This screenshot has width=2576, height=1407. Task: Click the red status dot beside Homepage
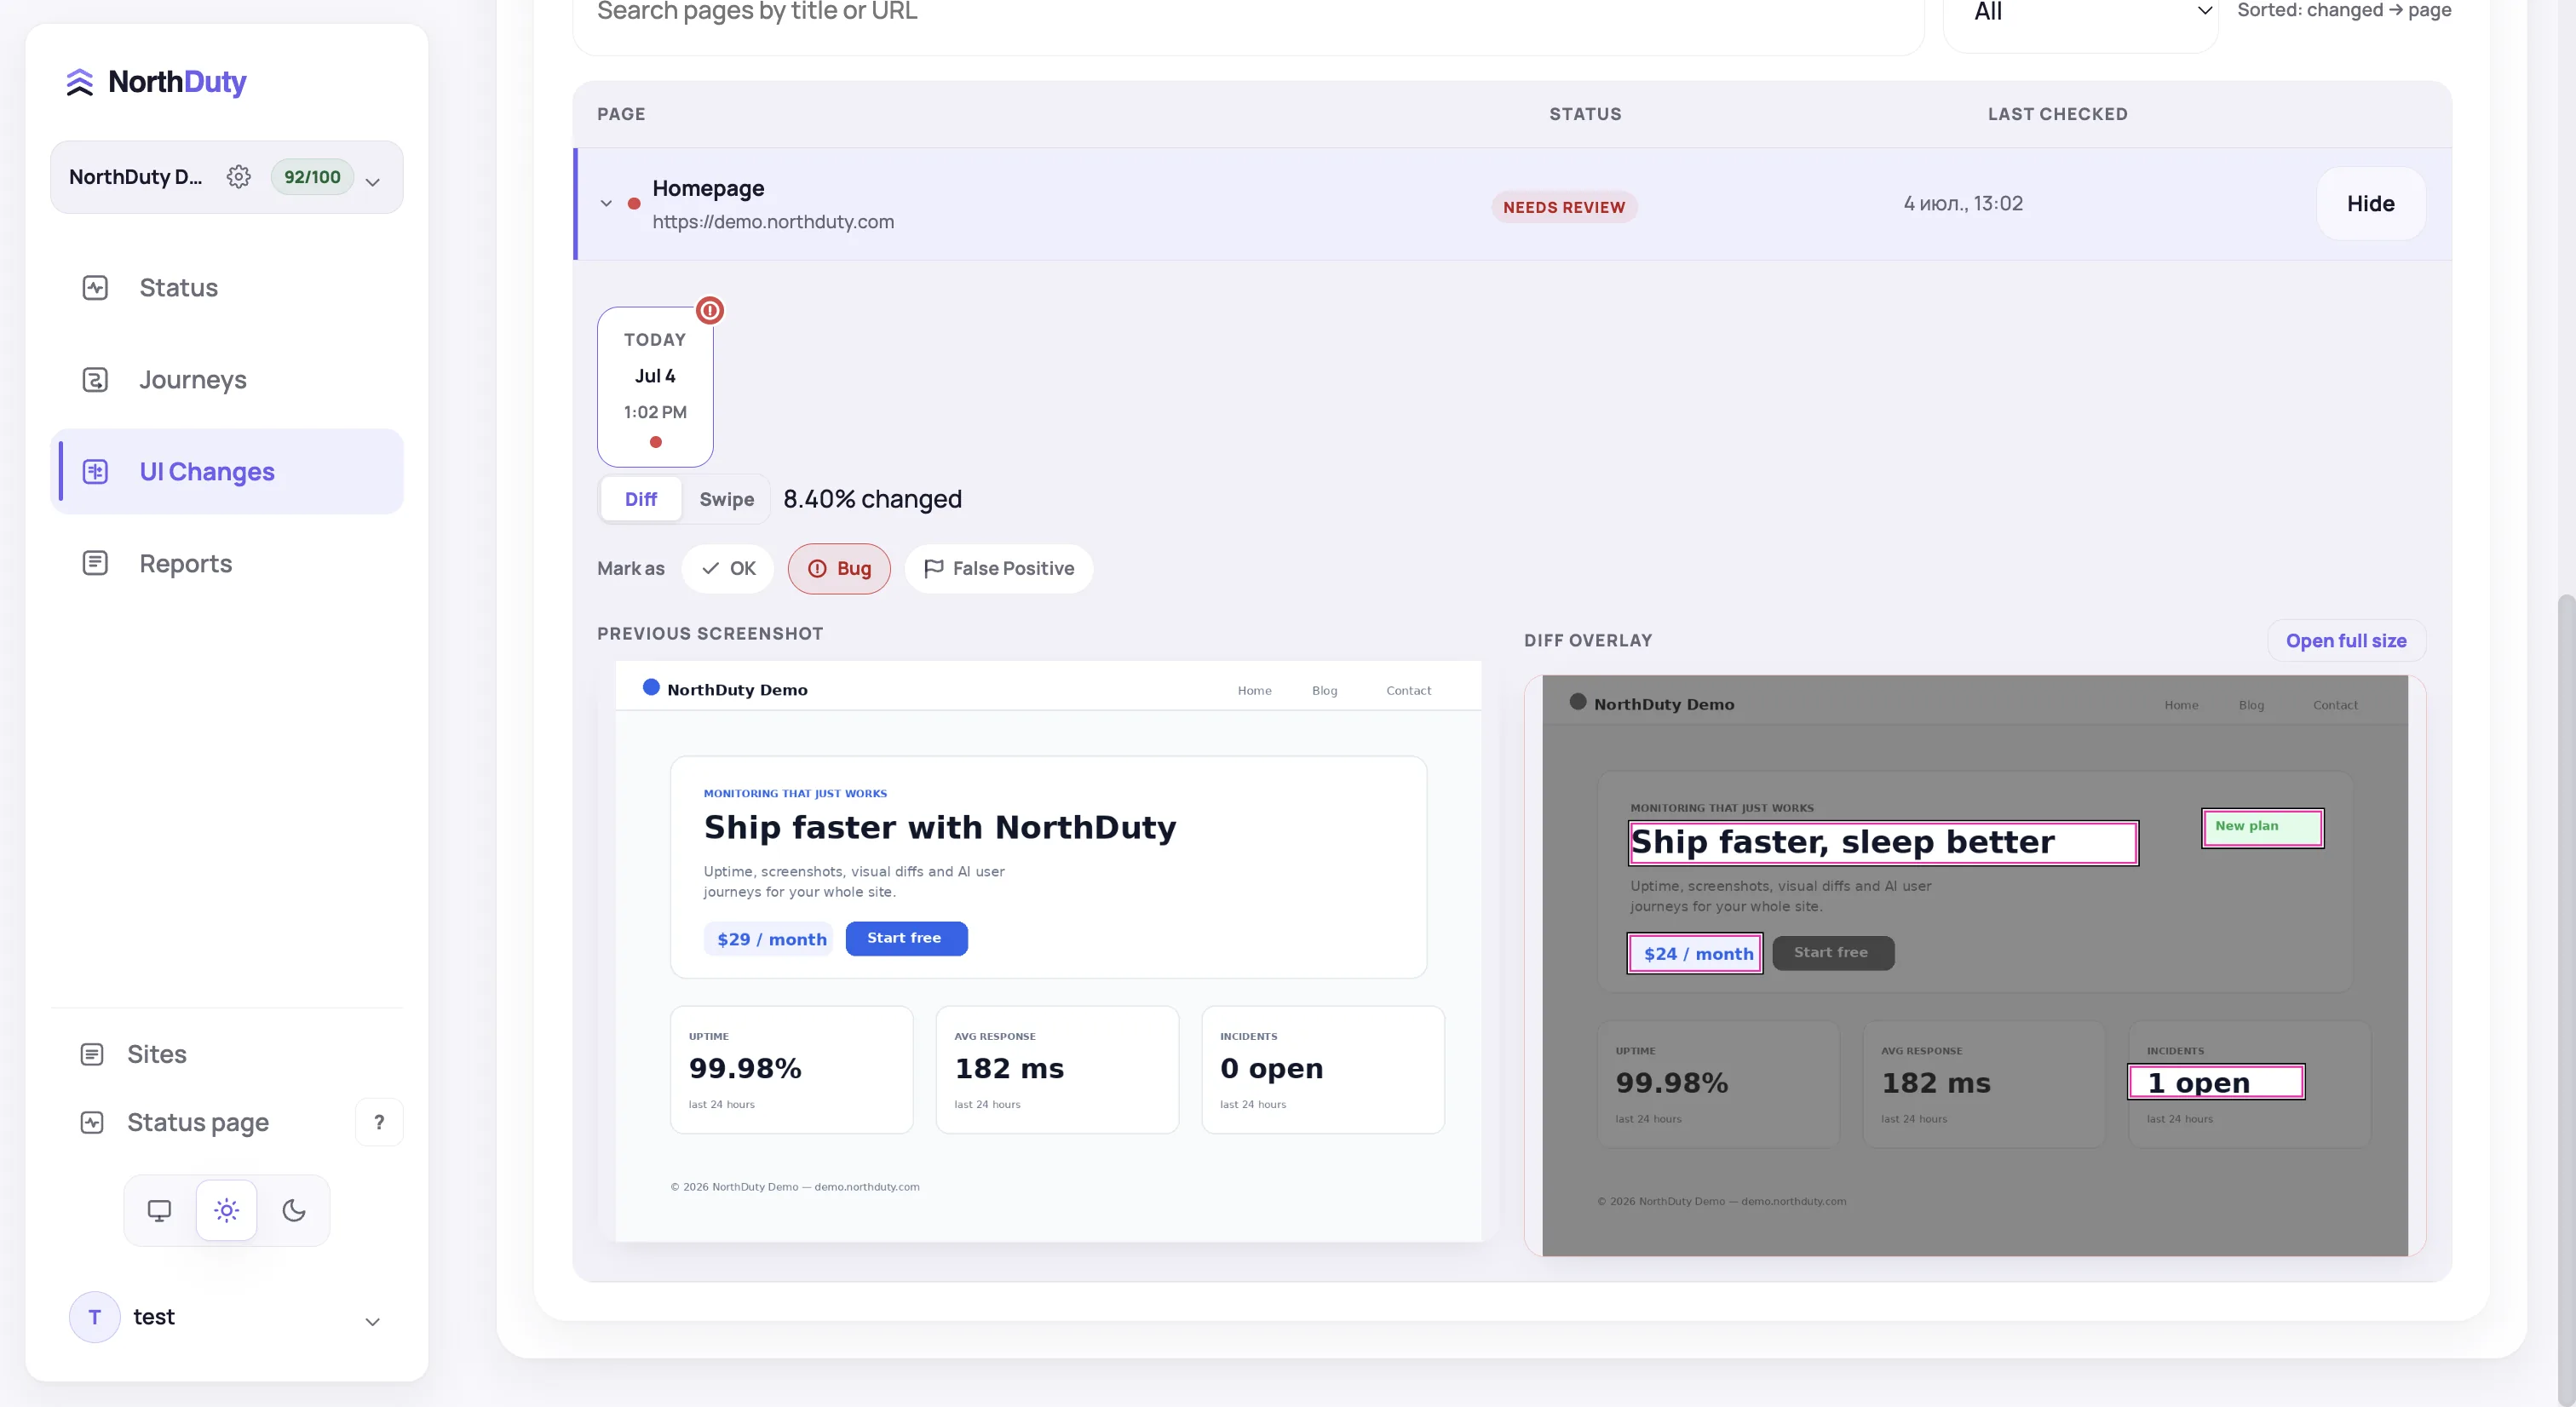point(634,204)
